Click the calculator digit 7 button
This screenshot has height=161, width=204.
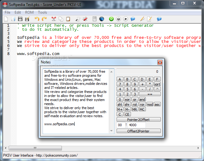tap(120, 84)
